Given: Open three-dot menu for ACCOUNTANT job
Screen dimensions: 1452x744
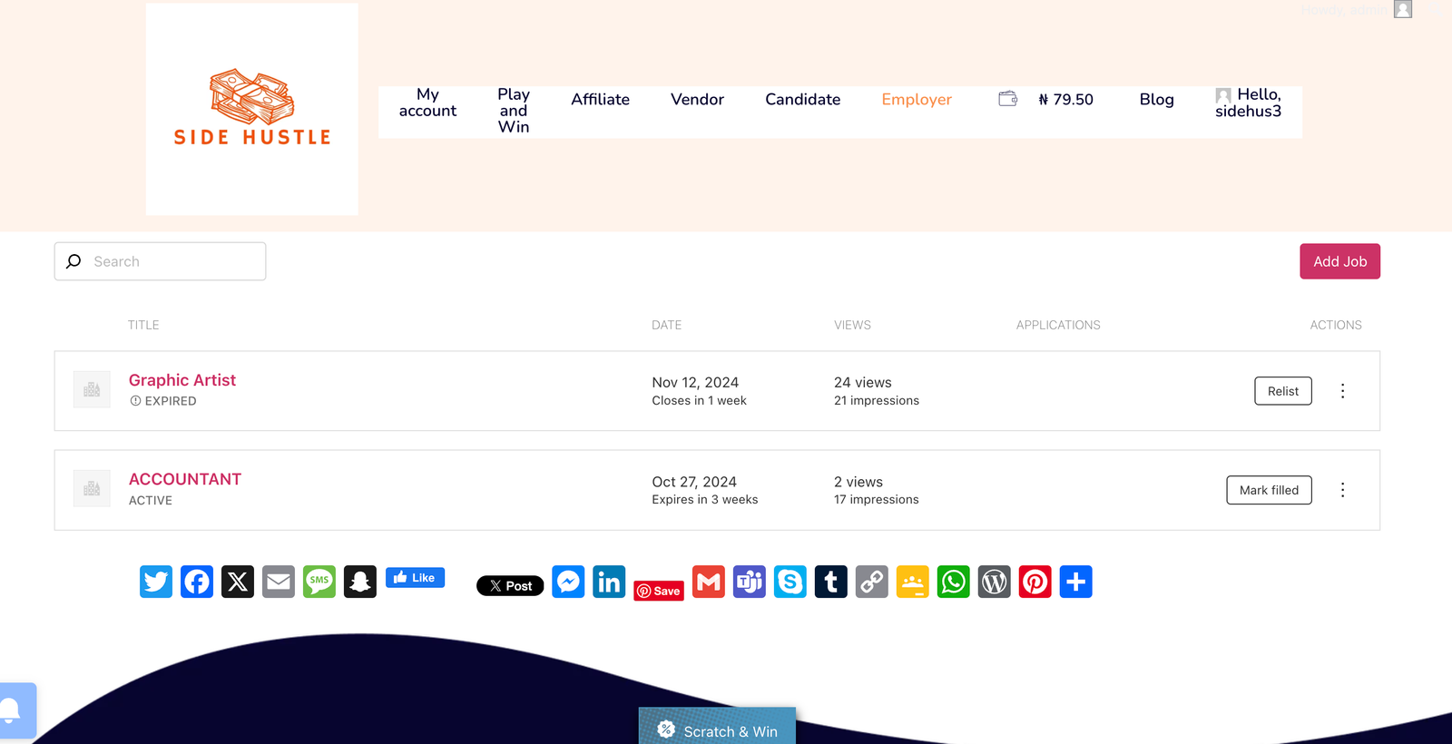Looking at the screenshot, I should (x=1342, y=490).
